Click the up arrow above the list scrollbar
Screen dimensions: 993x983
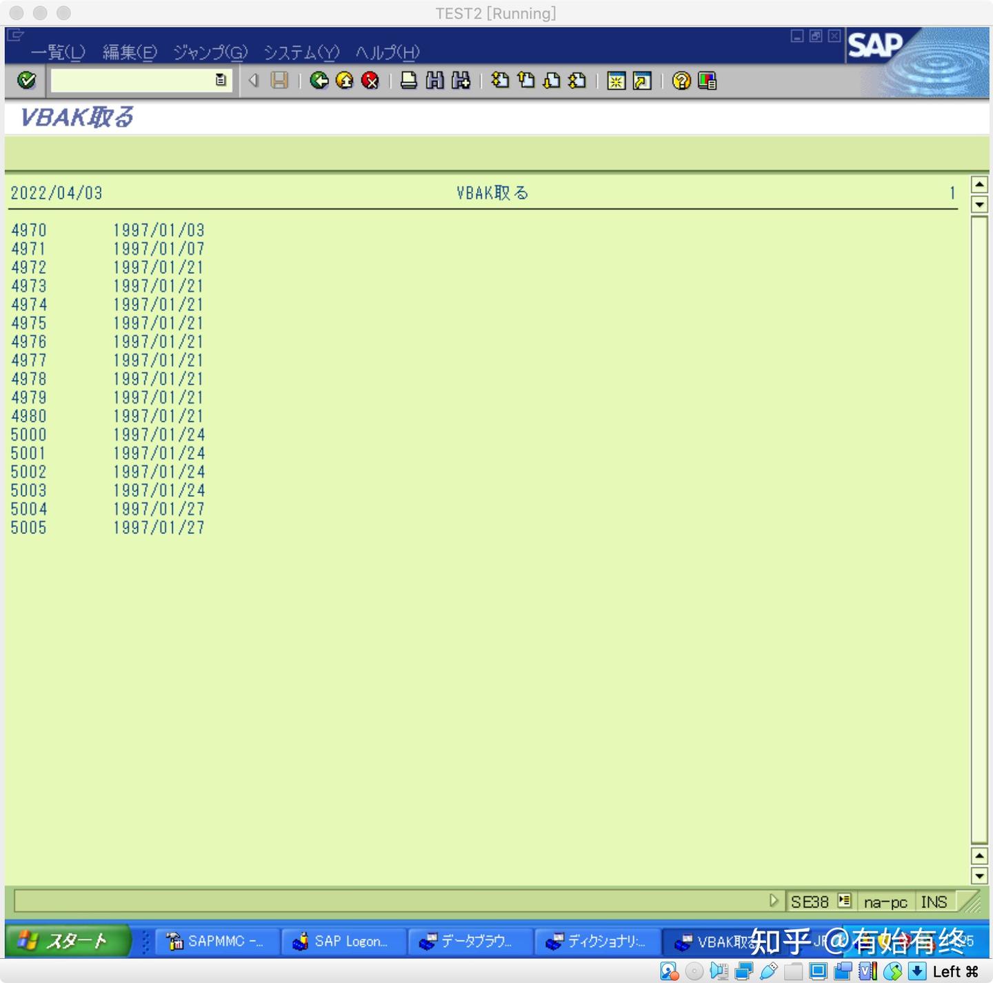coord(979,184)
